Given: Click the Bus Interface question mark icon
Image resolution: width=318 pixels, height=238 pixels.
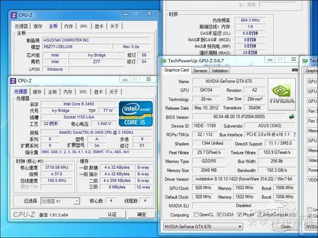Looking at the screenshot, I should point(294,135).
